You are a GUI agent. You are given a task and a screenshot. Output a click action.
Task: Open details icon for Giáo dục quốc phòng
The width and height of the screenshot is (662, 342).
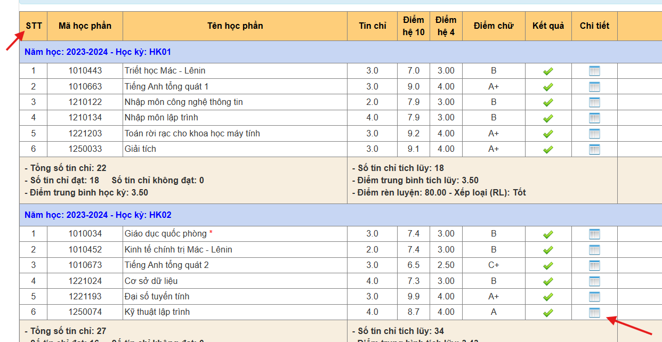point(594,234)
